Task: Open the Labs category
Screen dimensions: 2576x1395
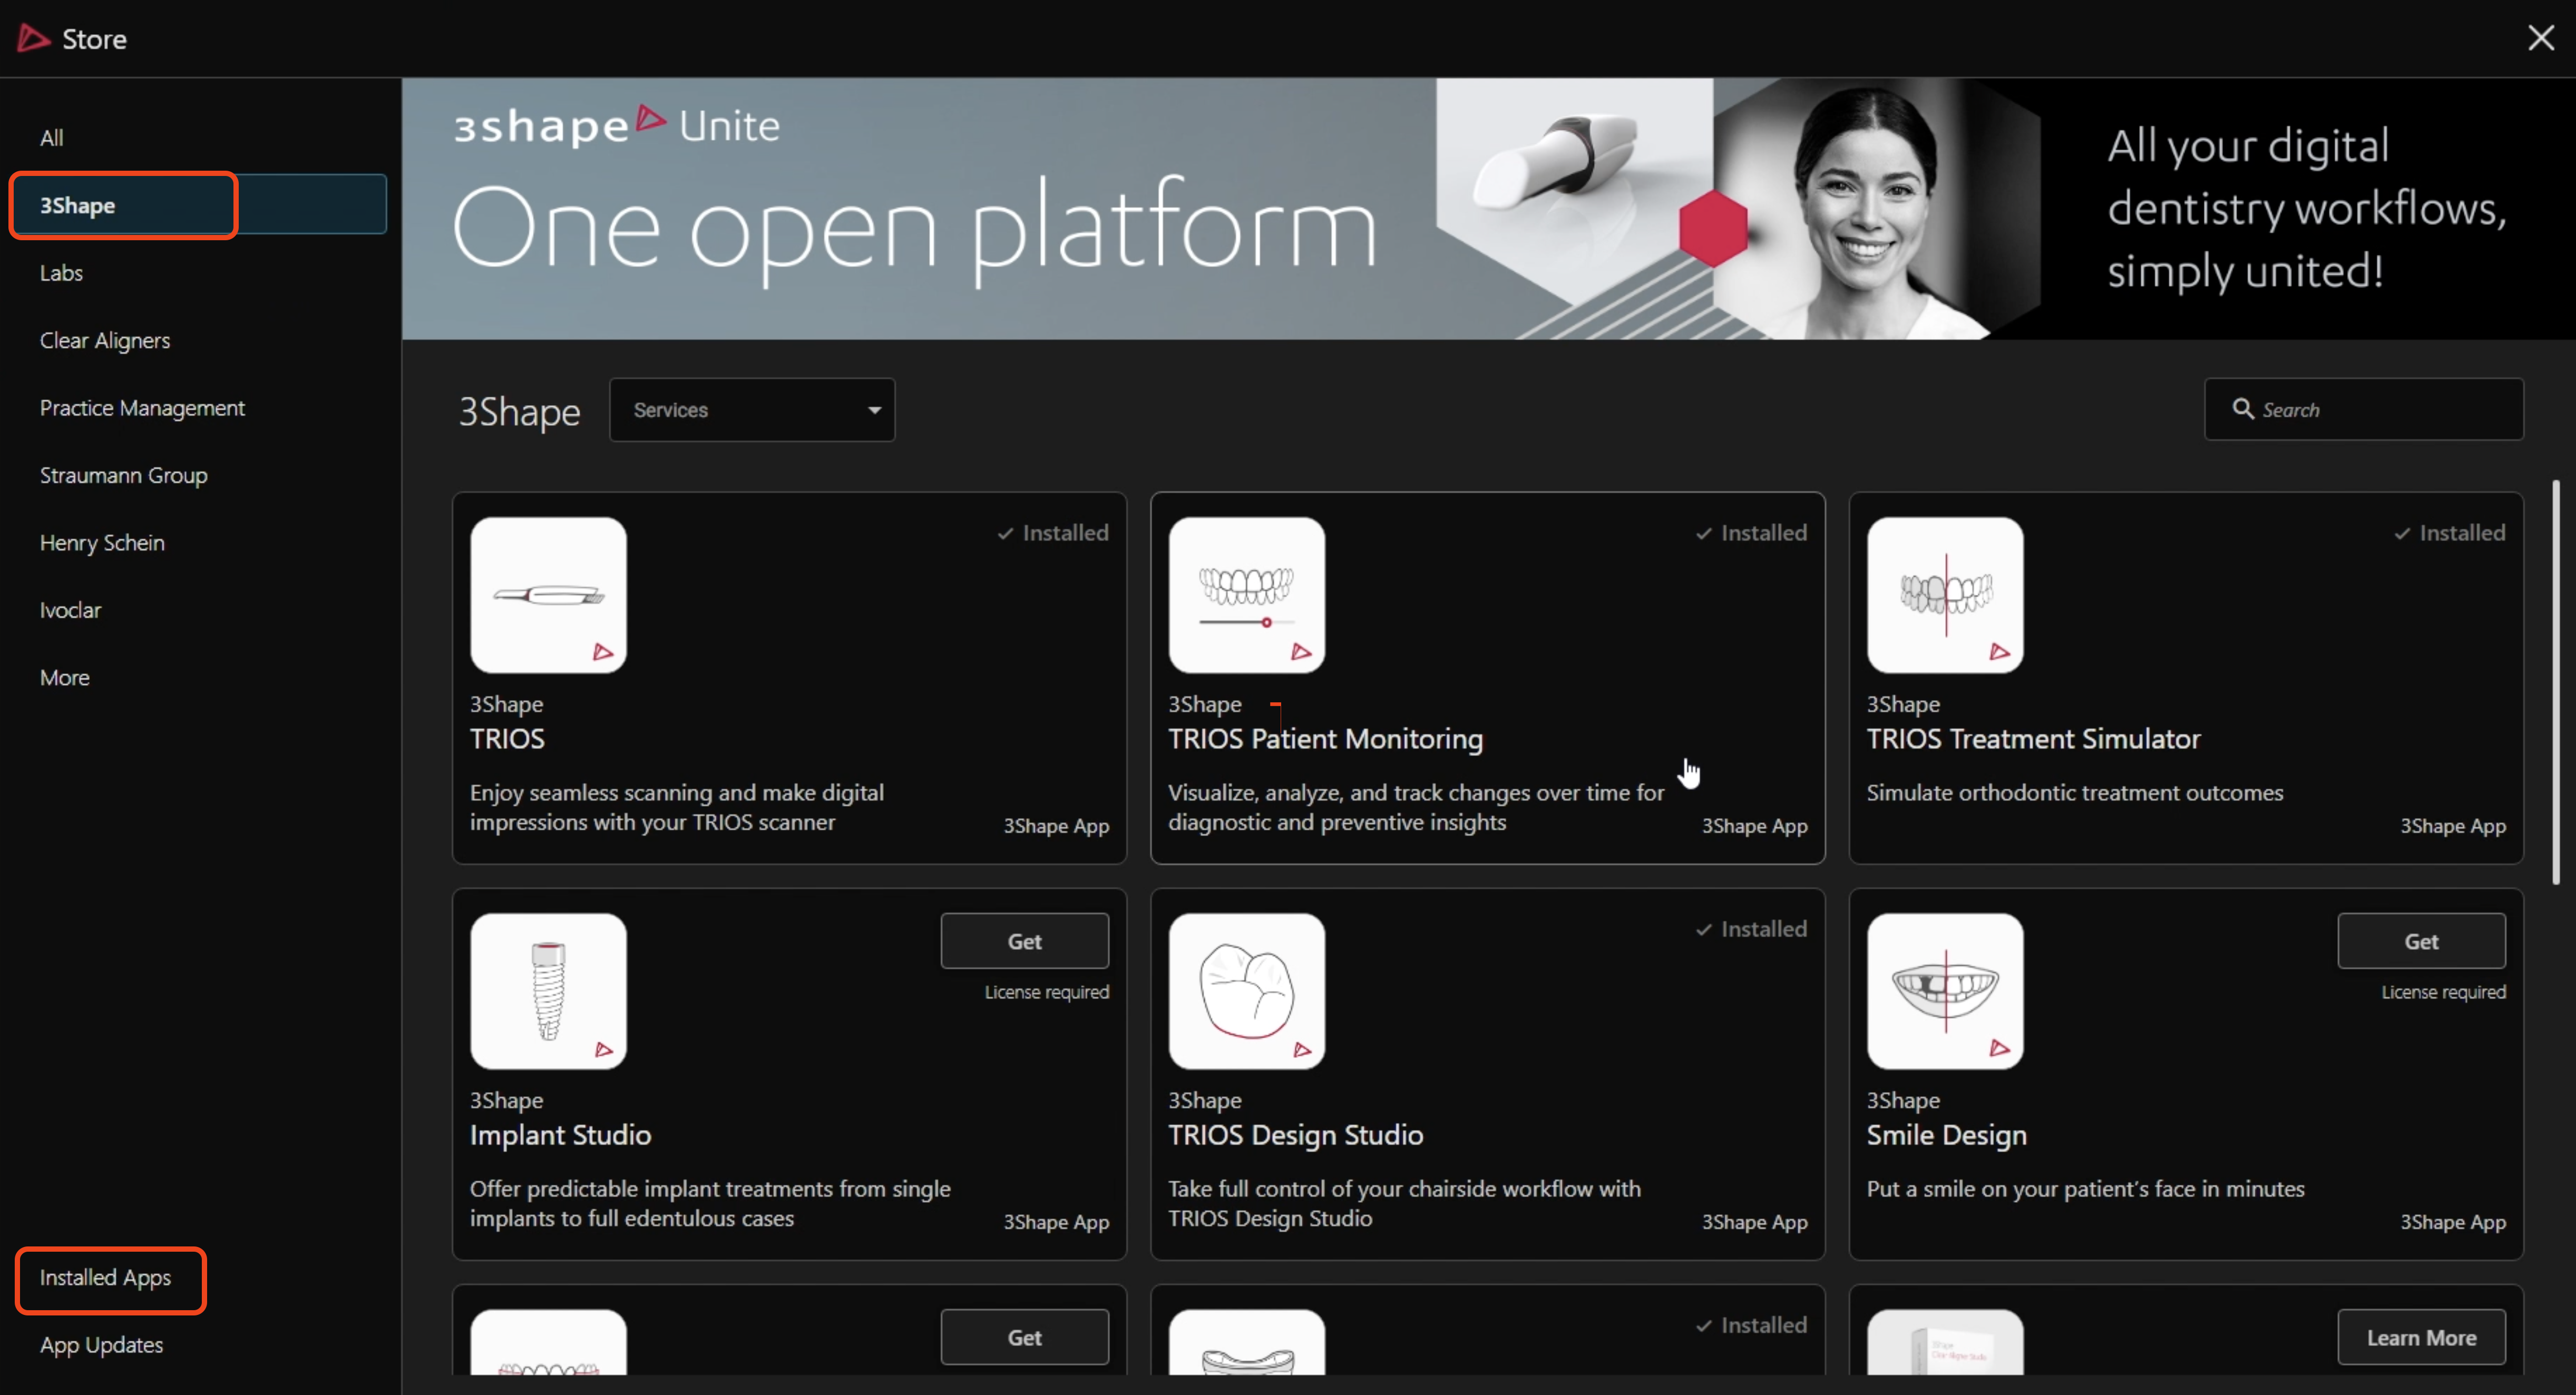Action: point(61,273)
